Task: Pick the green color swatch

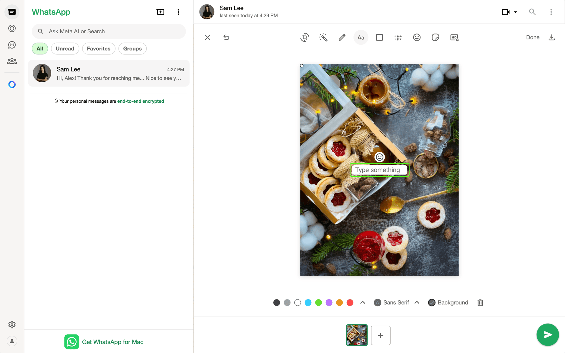Action: point(318,302)
